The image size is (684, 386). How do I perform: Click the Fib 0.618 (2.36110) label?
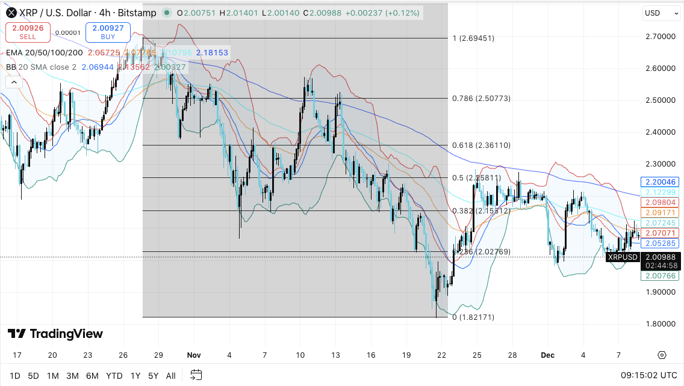[481, 145]
